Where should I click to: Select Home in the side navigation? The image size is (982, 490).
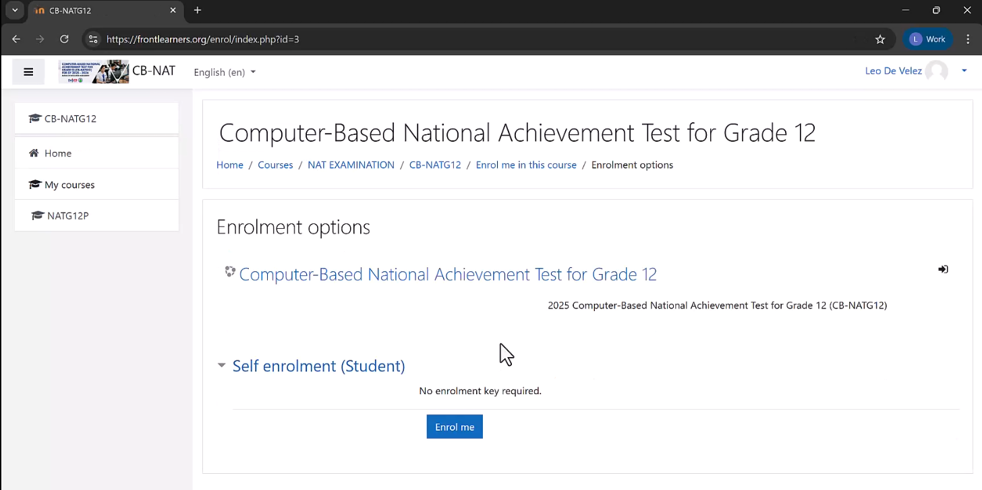(x=58, y=153)
